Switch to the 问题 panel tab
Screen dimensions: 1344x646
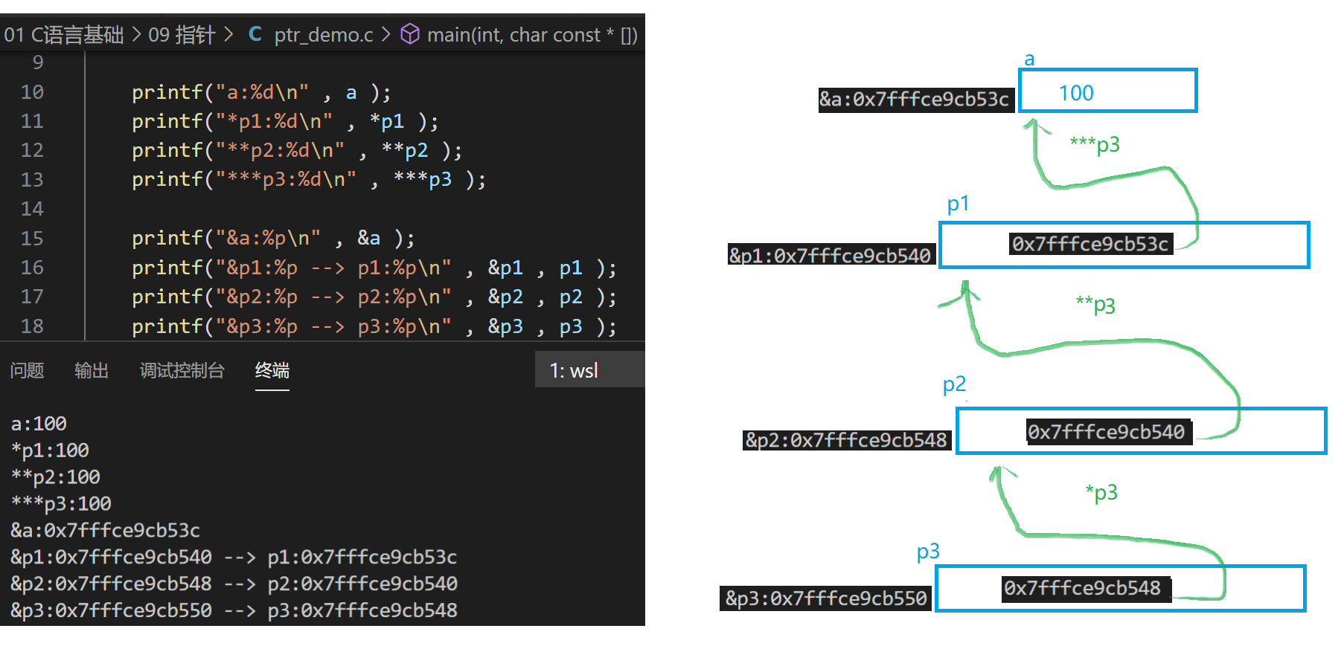click(x=28, y=370)
